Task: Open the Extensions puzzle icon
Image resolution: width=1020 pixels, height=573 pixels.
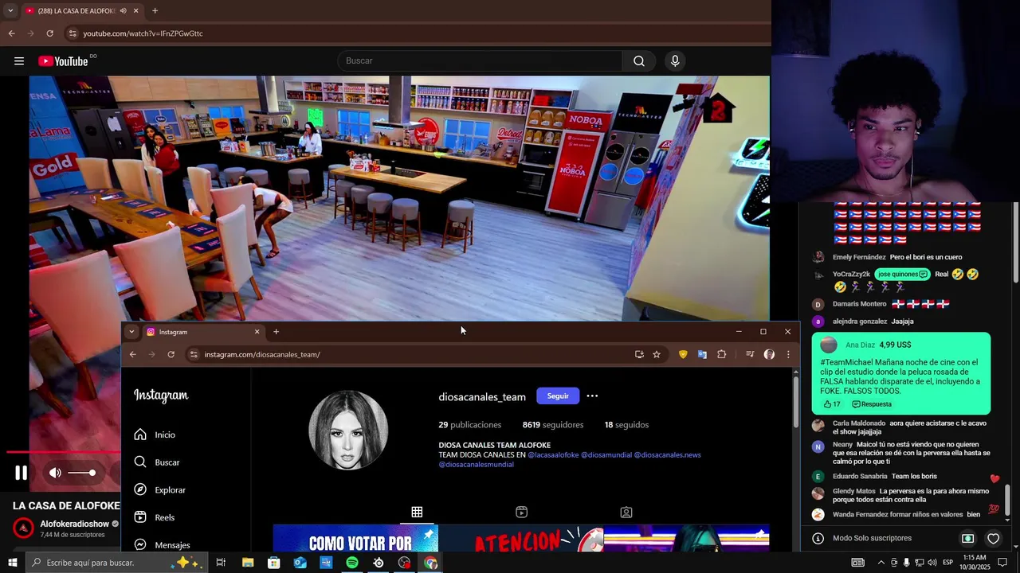Action: (x=722, y=354)
